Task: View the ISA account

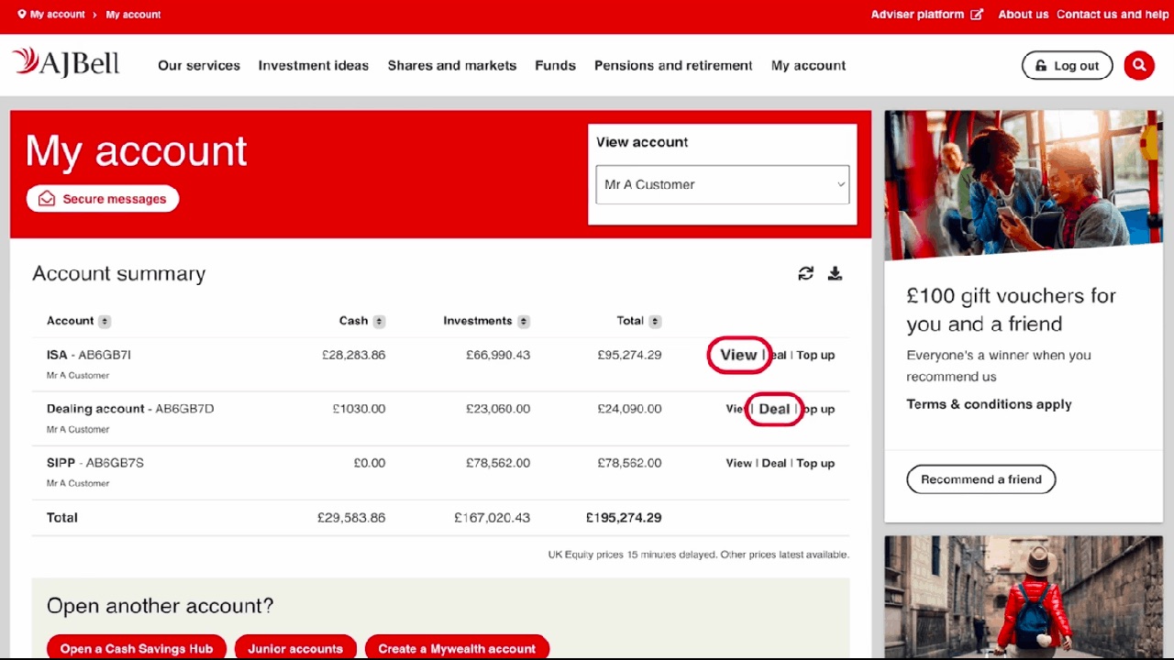Action: coord(738,355)
